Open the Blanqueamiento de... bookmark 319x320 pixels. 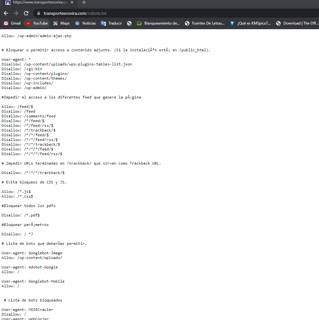point(158,23)
